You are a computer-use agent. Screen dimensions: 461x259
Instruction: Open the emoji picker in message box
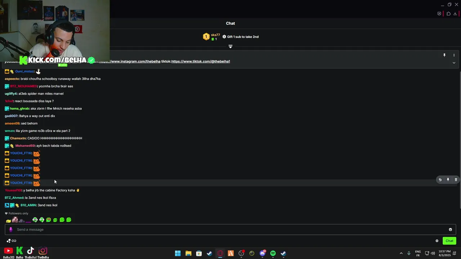point(450,230)
